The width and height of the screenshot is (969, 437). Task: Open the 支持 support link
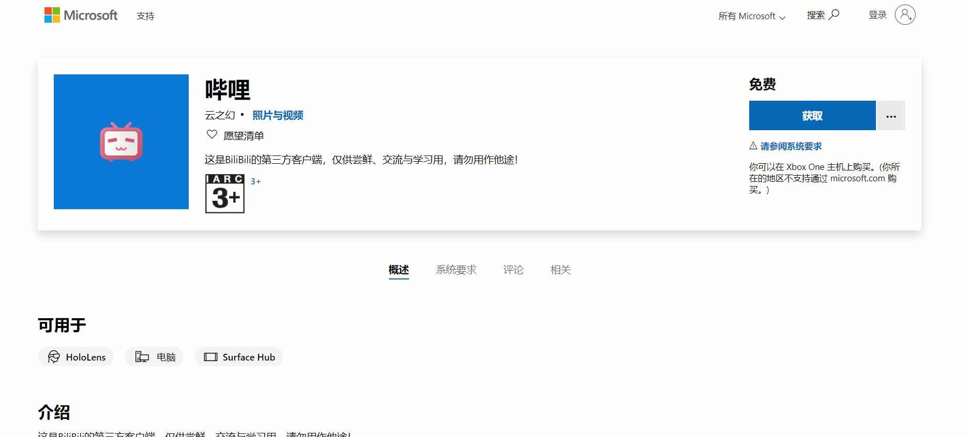pyautogui.click(x=145, y=16)
